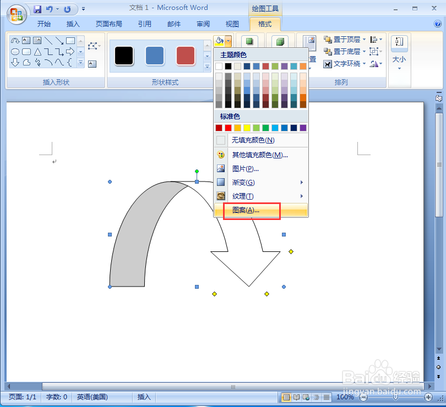446x407 pixels.
Task: Switch to Outline view
Action: pos(316,397)
